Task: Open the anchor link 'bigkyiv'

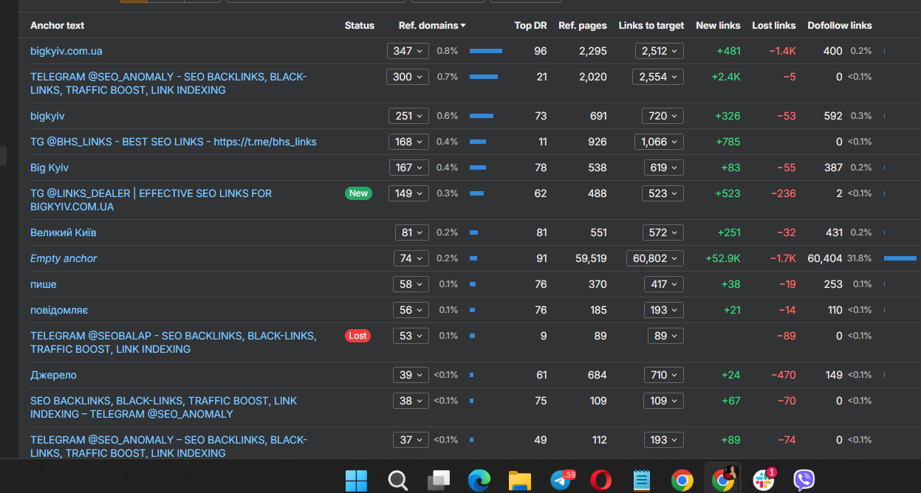Action: pyautogui.click(x=47, y=116)
